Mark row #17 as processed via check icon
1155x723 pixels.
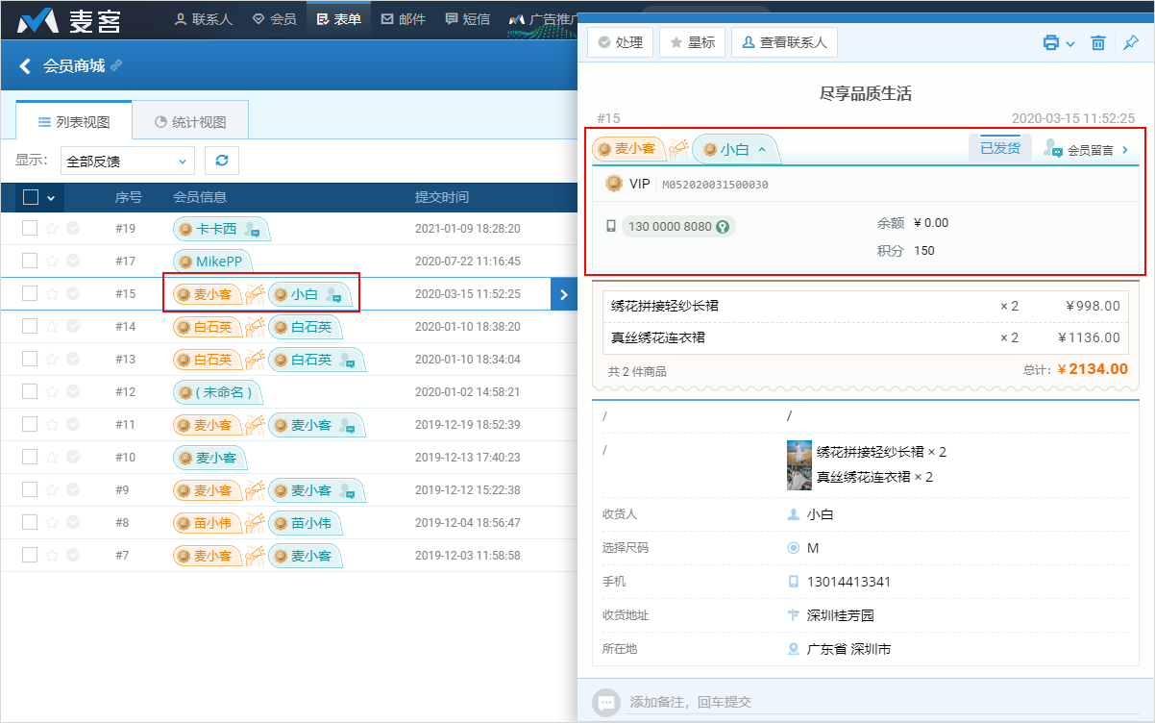click(73, 262)
